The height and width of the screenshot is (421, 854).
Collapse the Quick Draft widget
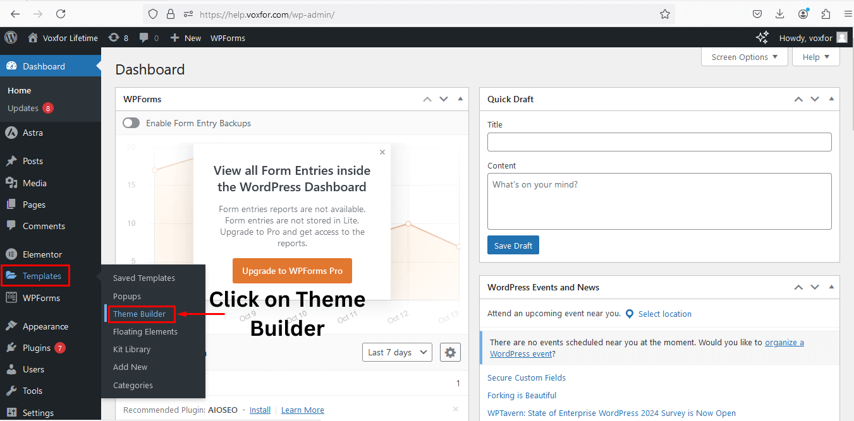click(x=831, y=98)
